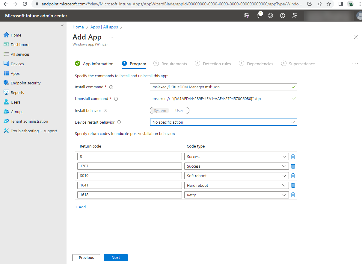This screenshot has width=362, height=264.
Task: Click the Next button
Action: pyautogui.click(x=116, y=258)
